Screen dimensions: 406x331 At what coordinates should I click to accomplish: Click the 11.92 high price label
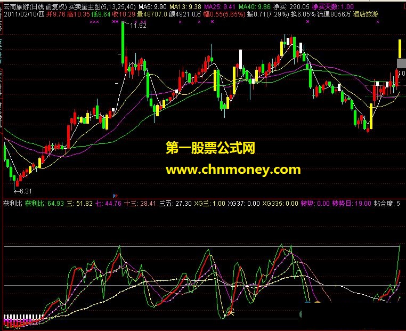pos(138,26)
